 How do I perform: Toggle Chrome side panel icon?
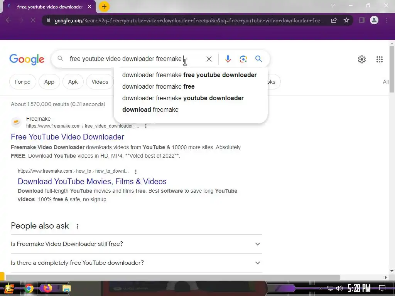[x=361, y=20]
